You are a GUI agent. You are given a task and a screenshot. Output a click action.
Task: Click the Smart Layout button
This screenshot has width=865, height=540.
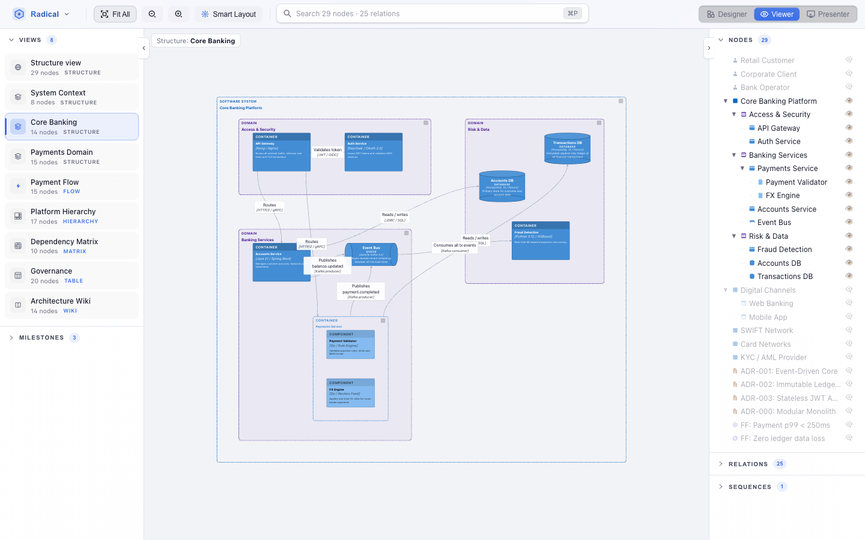click(x=228, y=14)
